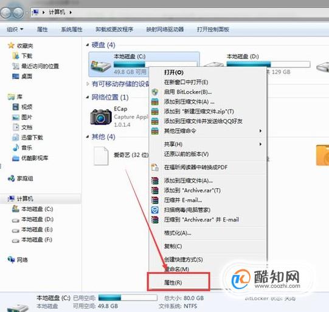Expand the 其他压缩命令 submenu arrow

click(x=260, y=131)
